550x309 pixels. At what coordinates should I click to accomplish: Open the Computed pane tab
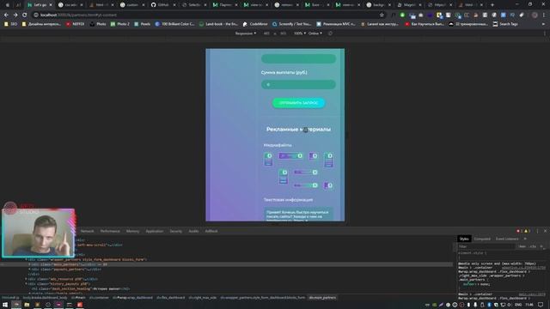[x=482, y=239]
